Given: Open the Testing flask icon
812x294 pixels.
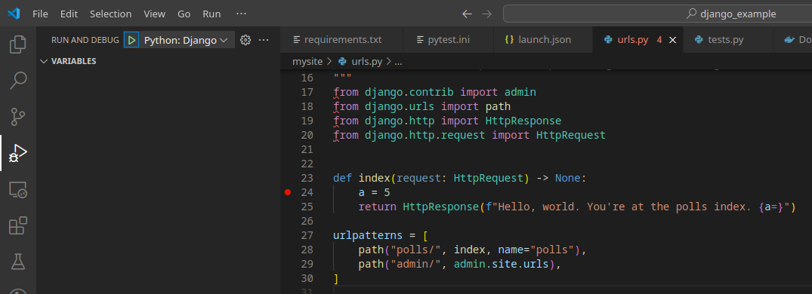Looking at the screenshot, I should tap(18, 262).
